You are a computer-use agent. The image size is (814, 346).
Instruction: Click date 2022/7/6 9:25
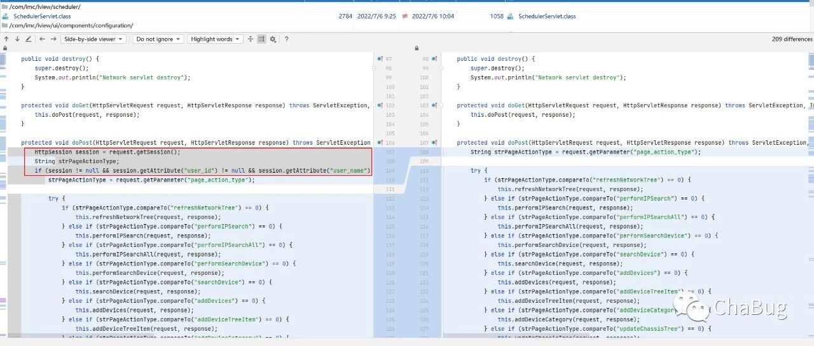point(376,16)
